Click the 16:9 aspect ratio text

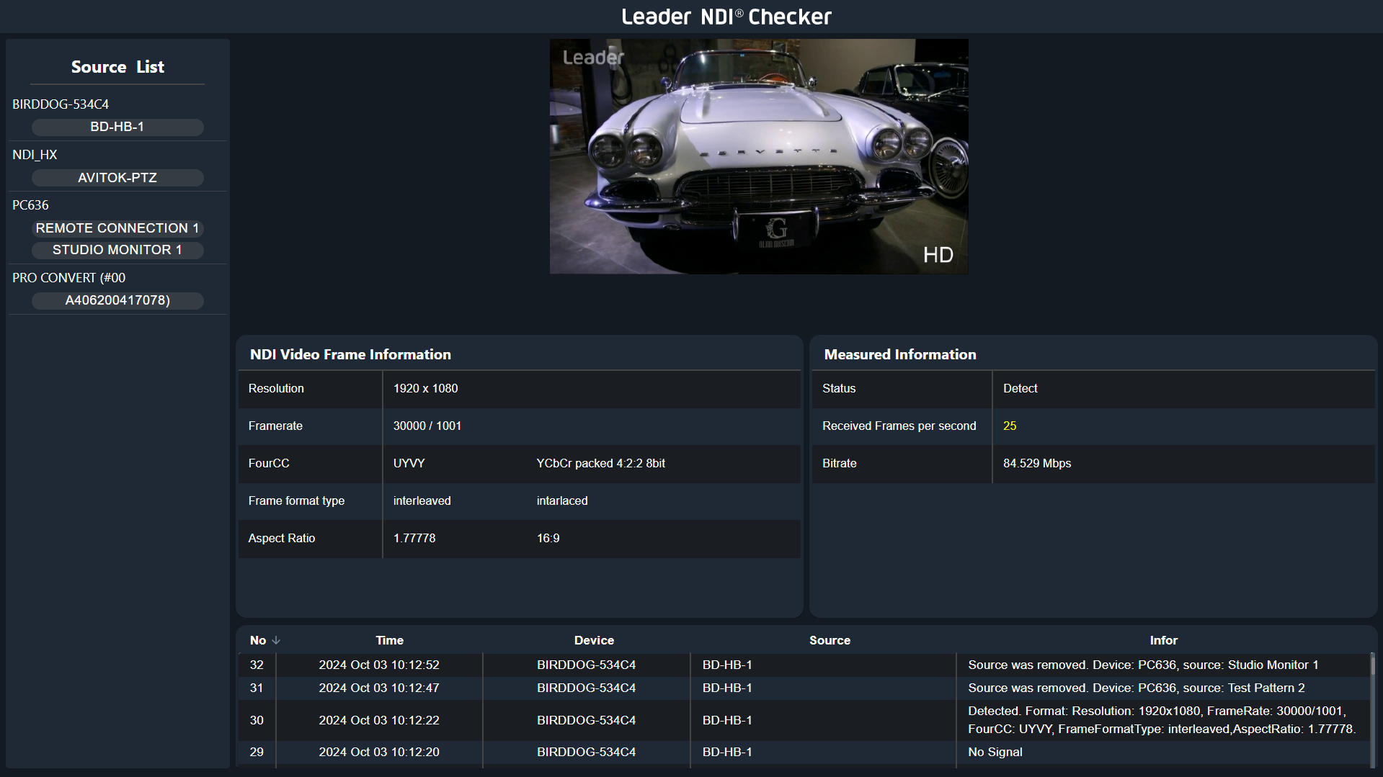548,538
